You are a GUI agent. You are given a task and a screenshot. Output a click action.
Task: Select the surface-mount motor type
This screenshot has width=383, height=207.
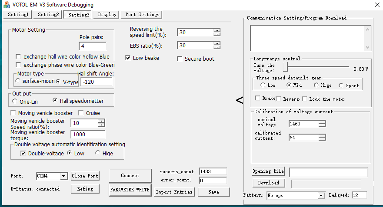(x=18, y=81)
